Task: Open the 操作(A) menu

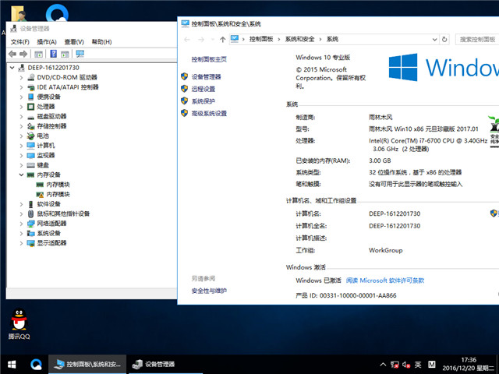Action: [47, 41]
